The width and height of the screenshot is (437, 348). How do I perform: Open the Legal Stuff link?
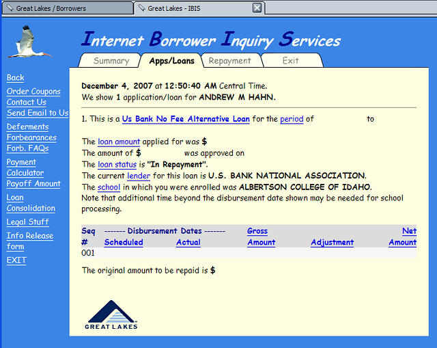(x=27, y=222)
